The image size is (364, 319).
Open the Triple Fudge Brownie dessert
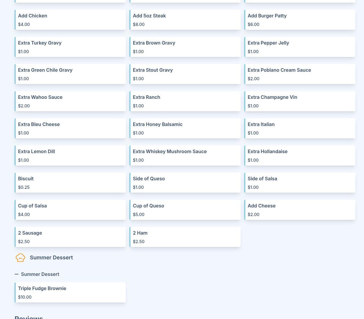tap(70, 292)
